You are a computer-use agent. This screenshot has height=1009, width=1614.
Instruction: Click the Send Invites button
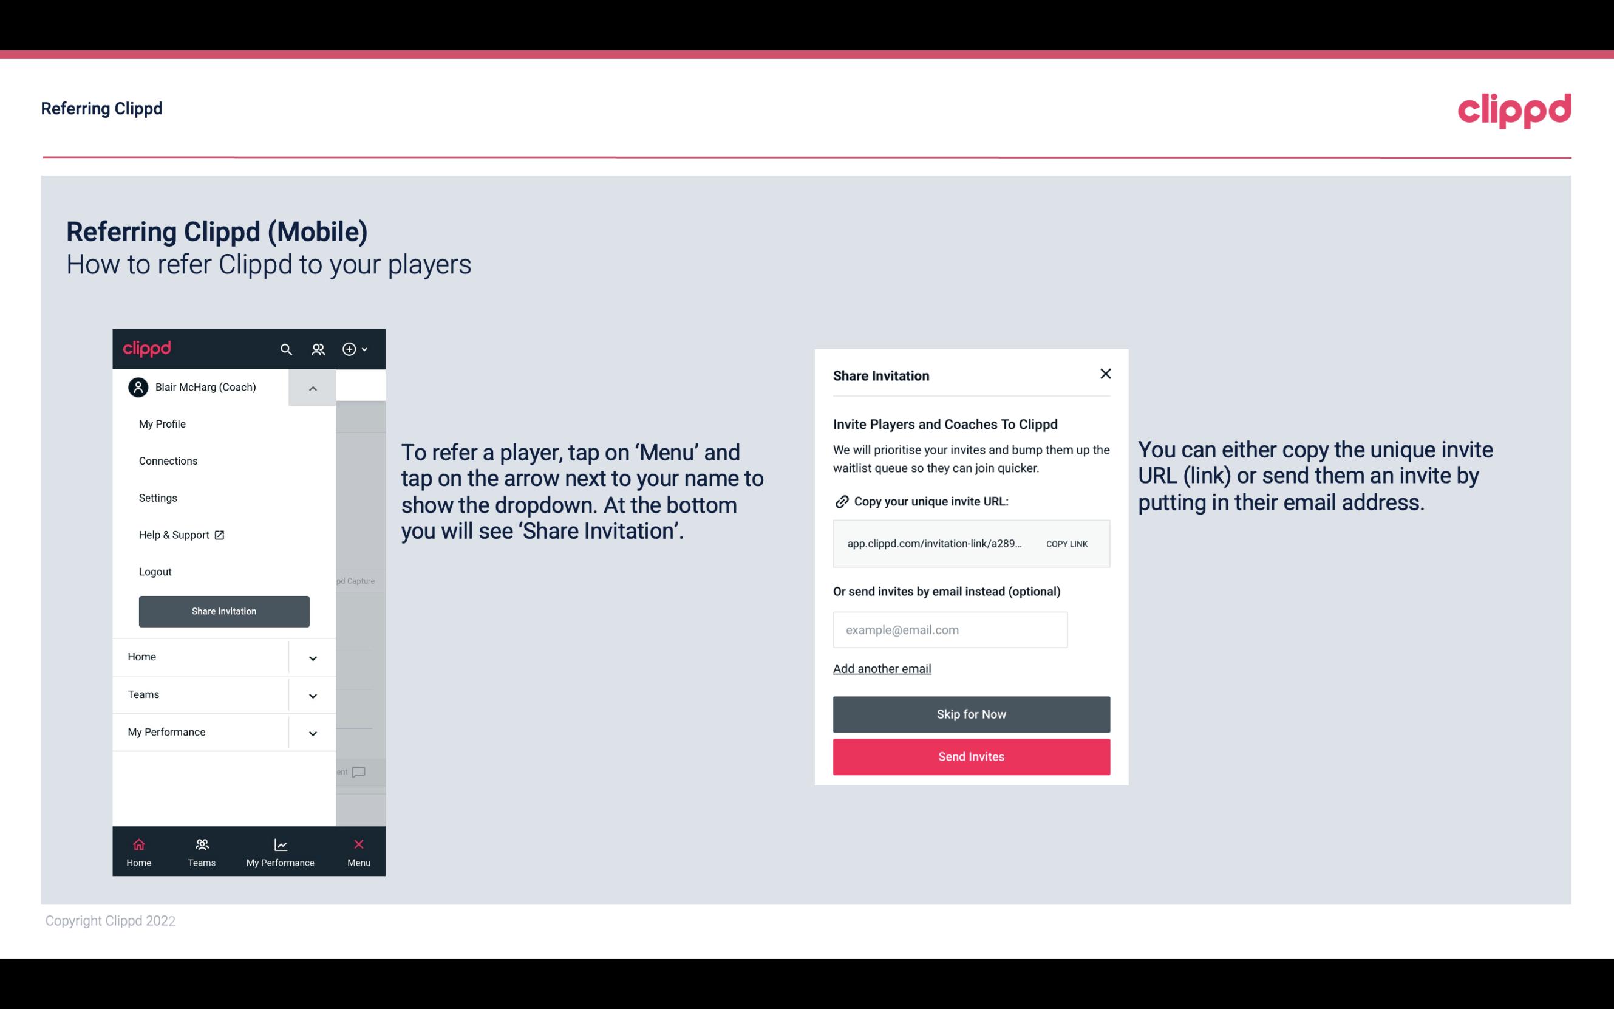click(972, 757)
